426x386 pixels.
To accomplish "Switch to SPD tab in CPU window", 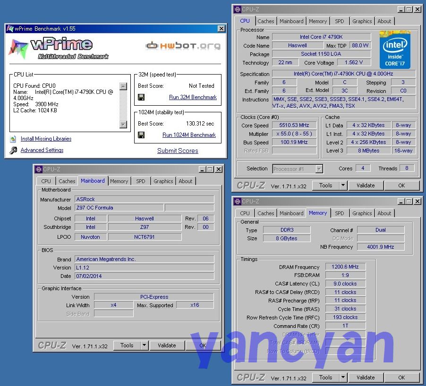I will point(339,21).
